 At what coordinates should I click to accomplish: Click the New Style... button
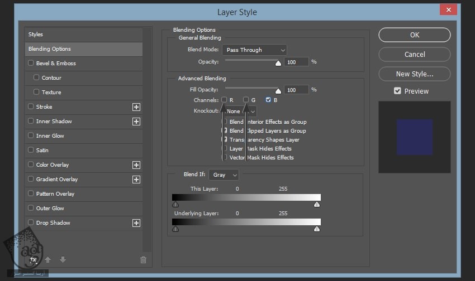click(x=414, y=74)
